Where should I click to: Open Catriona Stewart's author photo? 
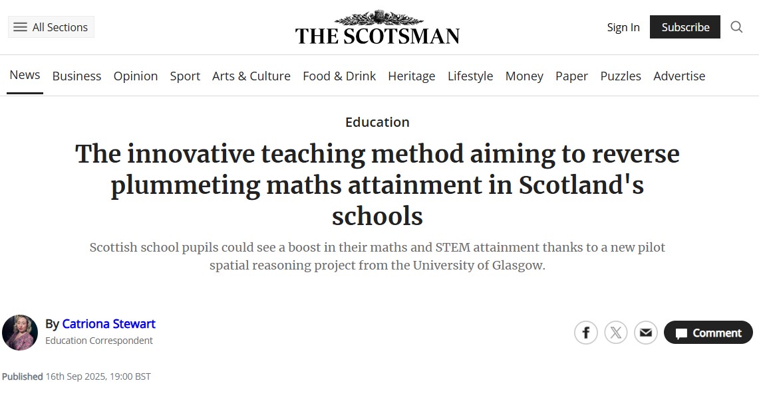click(20, 333)
